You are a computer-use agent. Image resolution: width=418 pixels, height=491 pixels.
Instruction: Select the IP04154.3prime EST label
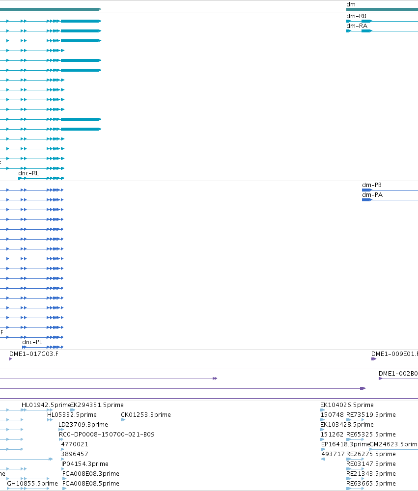(85, 464)
